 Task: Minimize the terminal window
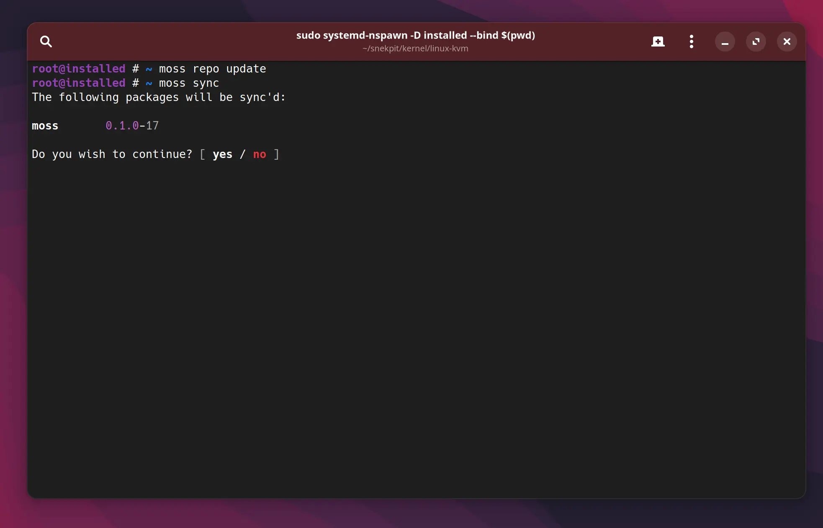point(725,41)
